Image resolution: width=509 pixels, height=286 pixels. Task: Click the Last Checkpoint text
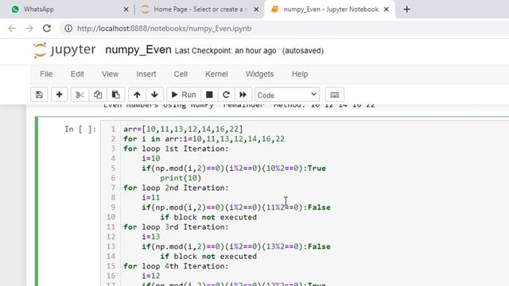click(x=225, y=51)
